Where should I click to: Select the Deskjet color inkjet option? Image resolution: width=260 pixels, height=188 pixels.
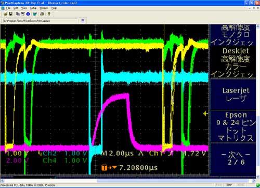233,62
